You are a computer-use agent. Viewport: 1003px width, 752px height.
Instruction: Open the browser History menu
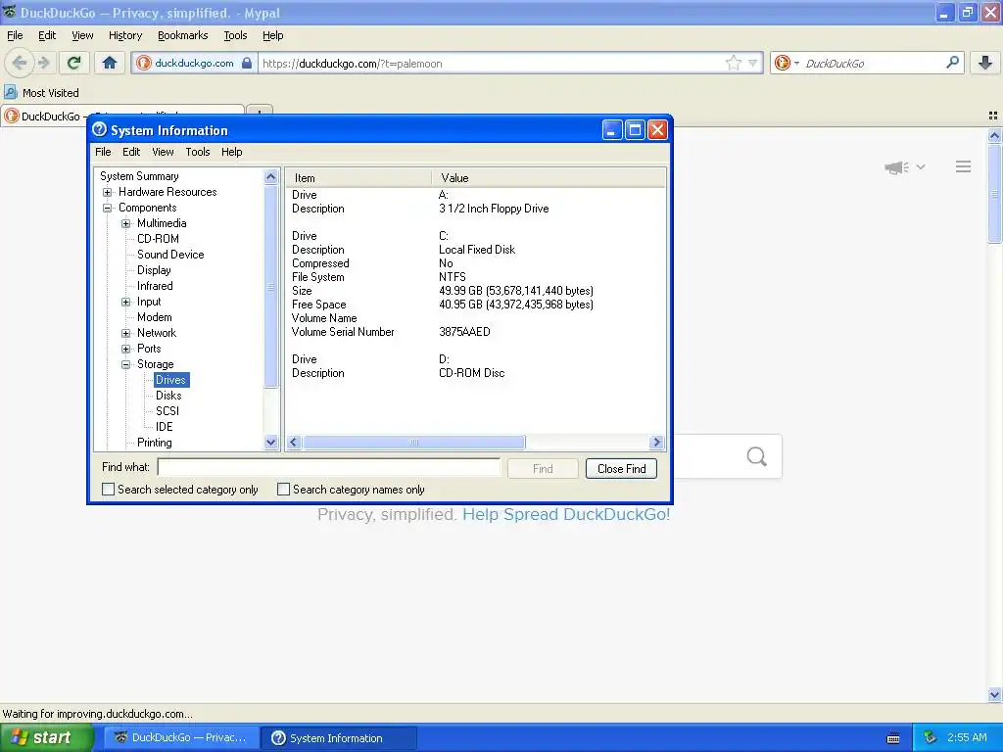125,35
